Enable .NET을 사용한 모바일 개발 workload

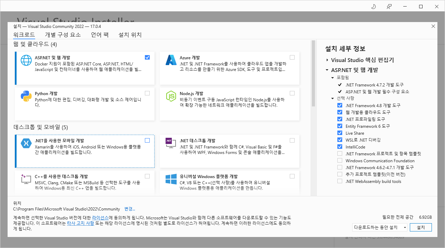pyautogui.click(x=148, y=140)
